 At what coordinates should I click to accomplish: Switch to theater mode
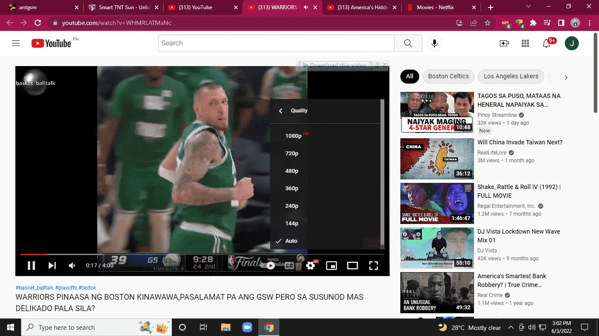point(353,266)
